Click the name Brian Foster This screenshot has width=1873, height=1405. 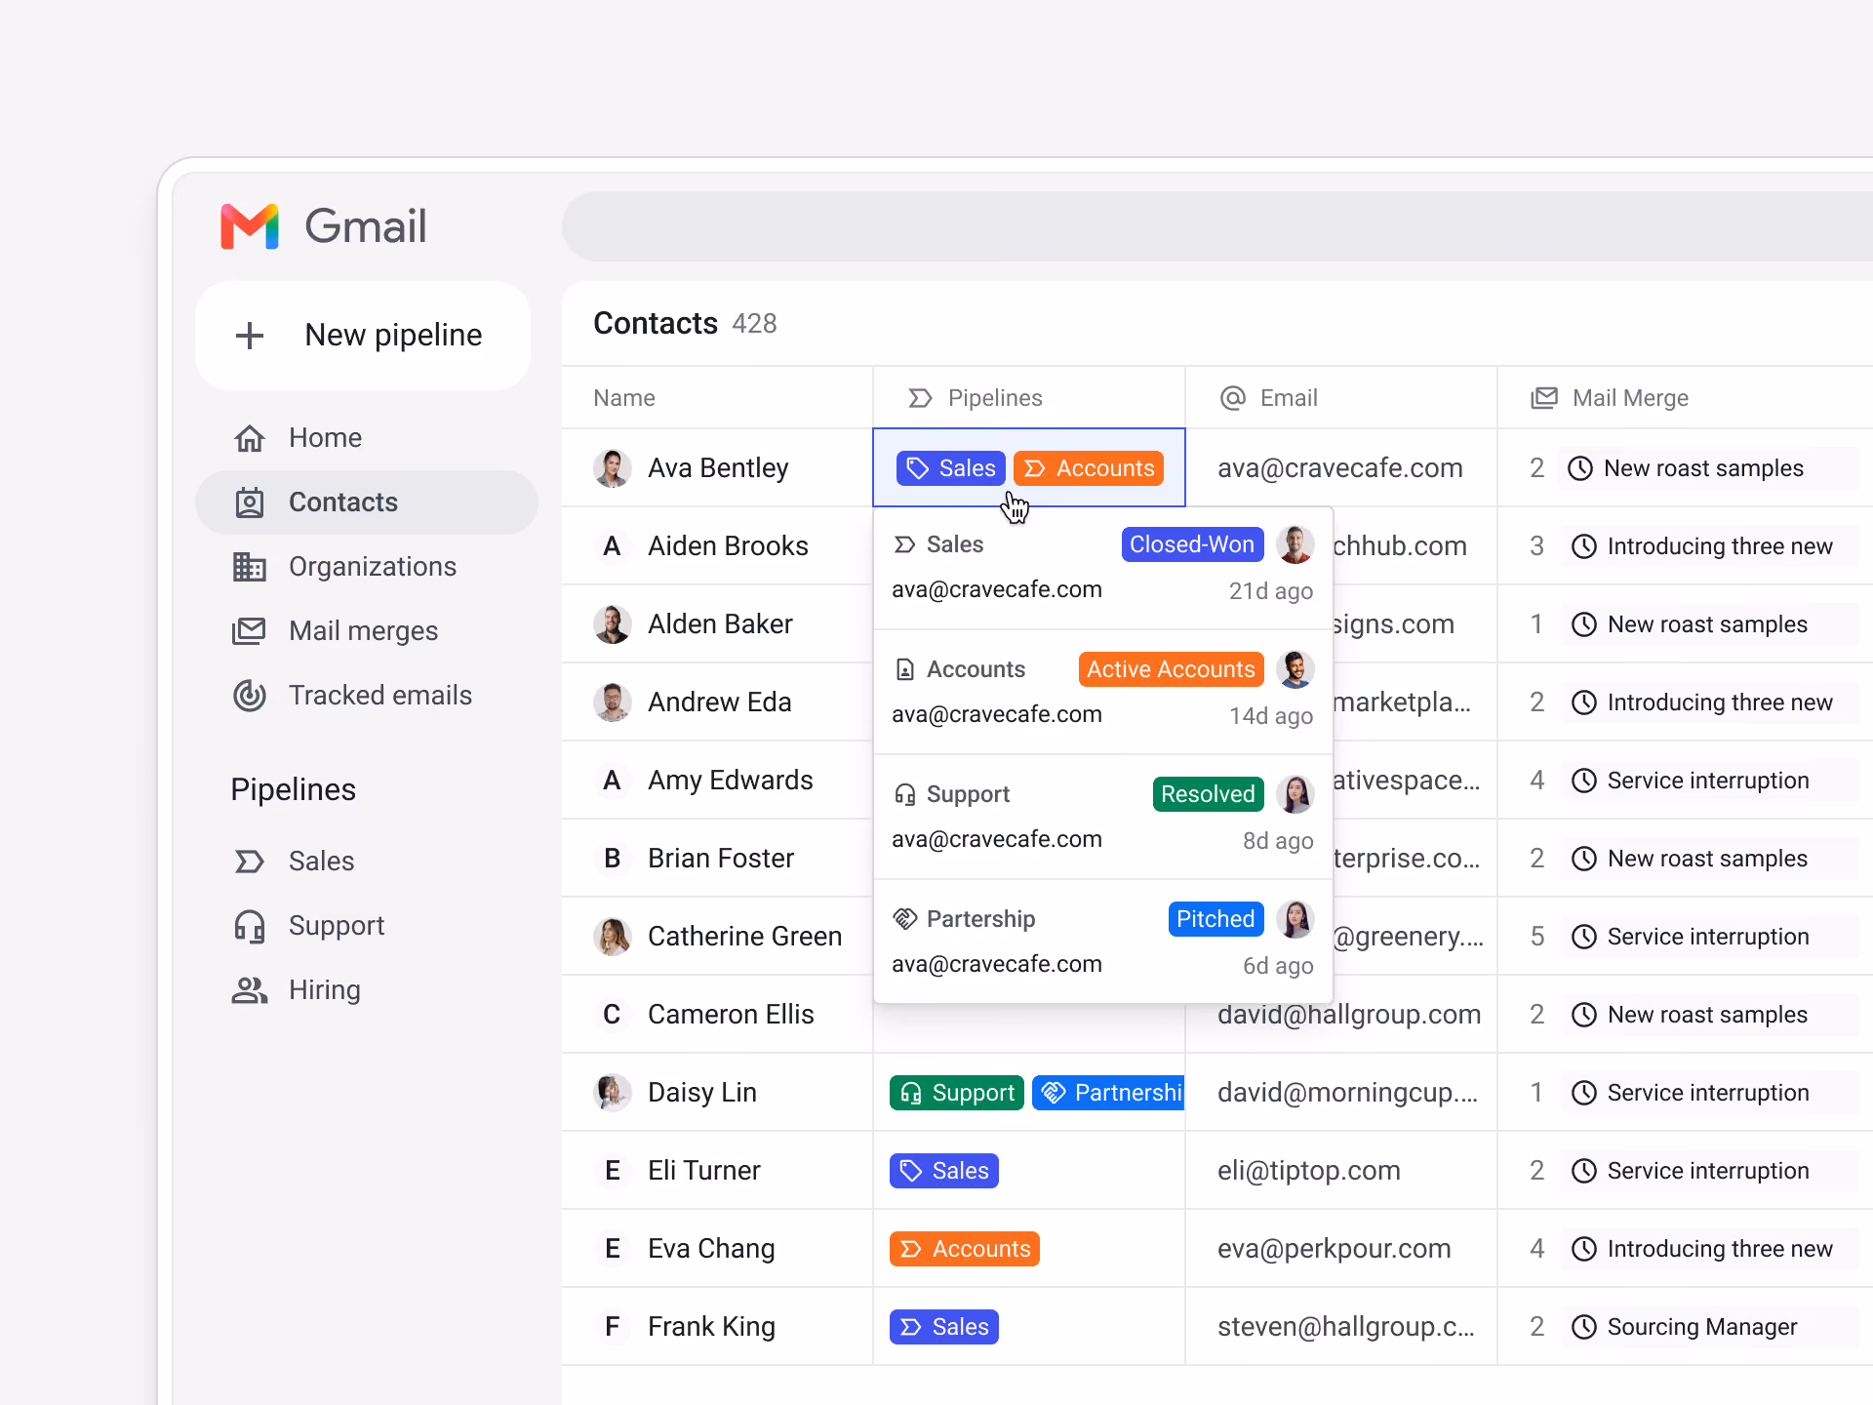point(721,859)
